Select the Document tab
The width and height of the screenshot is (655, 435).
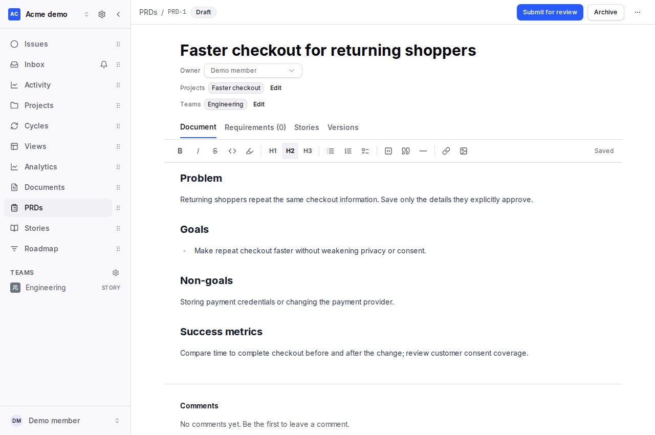click(198, 127)
